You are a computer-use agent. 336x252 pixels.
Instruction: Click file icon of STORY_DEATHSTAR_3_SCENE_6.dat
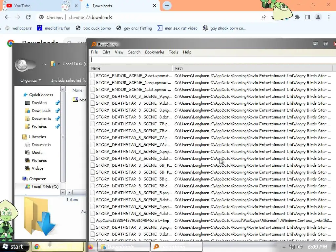tap(93, 158)
